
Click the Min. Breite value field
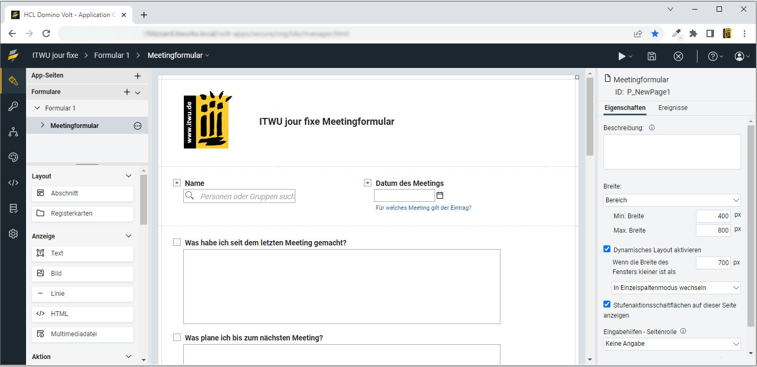click(713, 216)
